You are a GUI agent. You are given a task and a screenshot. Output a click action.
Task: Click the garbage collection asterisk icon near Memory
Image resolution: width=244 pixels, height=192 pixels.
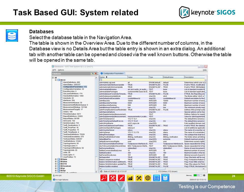point(204,175)
